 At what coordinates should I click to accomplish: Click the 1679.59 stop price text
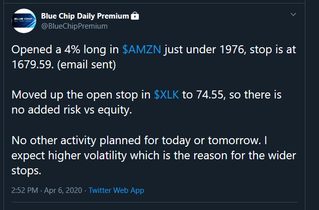coord(33,65)
